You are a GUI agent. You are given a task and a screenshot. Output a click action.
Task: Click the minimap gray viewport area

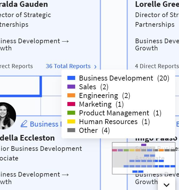pyautogui.click(x=133, y=157)
